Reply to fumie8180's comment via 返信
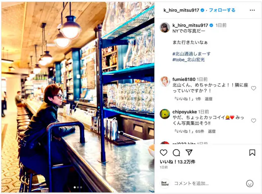Viewport: 262px width, 194px height. (209, 99)
